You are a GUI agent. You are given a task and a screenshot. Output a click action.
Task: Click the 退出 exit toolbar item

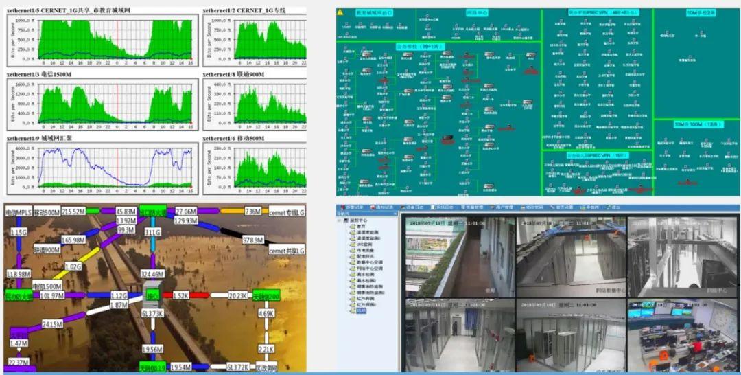[611, 207]
